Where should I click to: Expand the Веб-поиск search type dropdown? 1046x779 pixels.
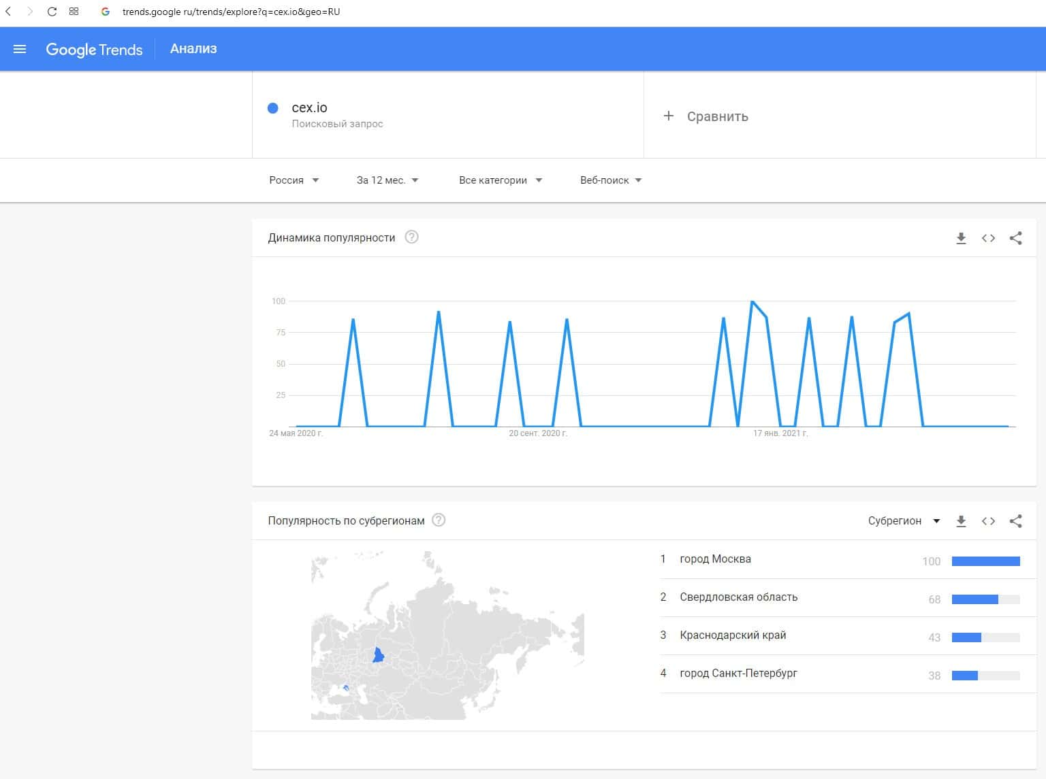click(610, 180)
